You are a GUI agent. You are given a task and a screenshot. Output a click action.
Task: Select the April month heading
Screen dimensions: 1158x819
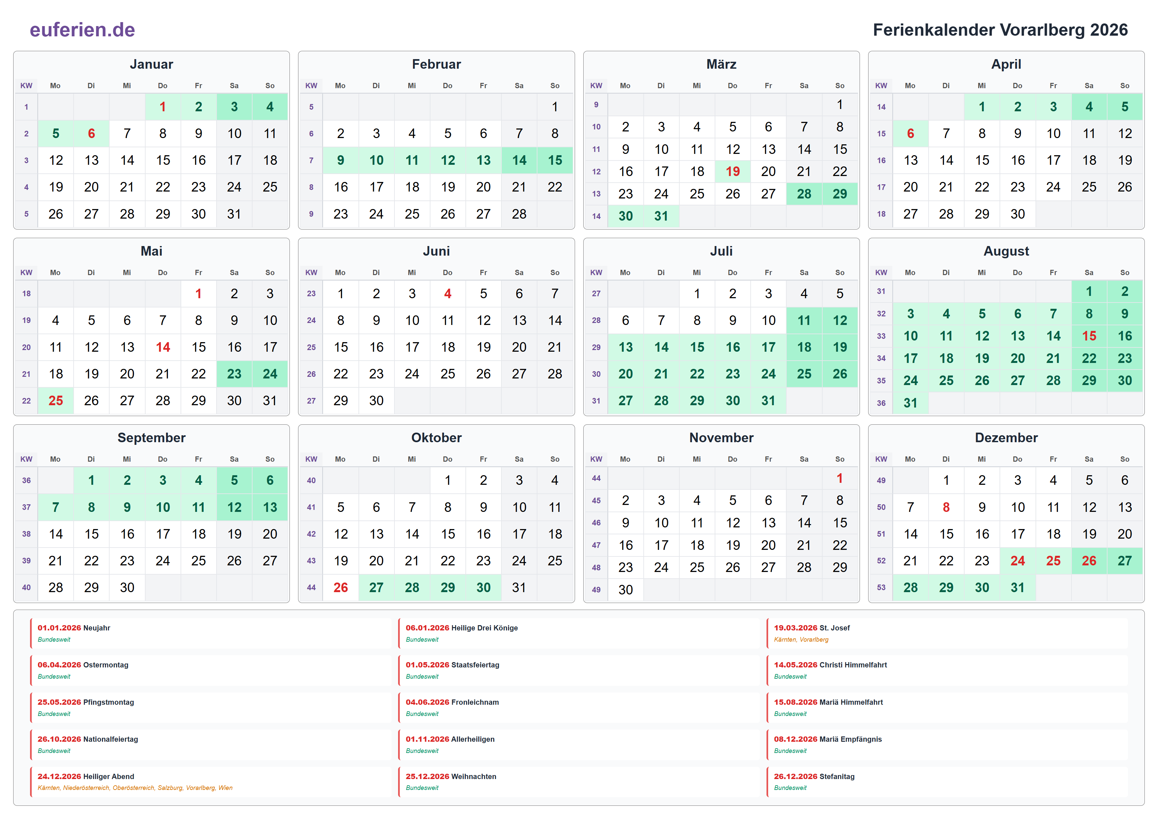coord(1006,64)
